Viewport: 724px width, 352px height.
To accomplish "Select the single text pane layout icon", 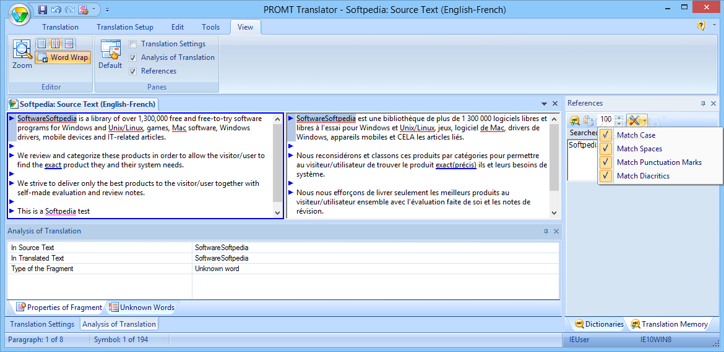I will 42,44.
